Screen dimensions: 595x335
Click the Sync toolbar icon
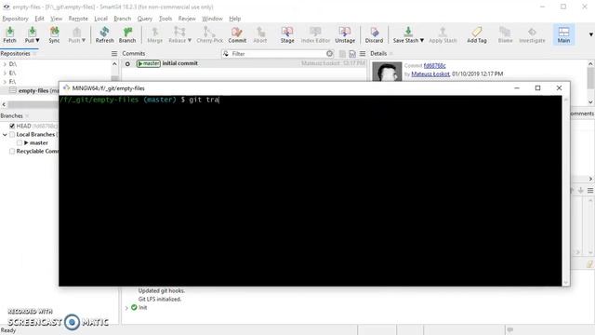coord(54,34)
